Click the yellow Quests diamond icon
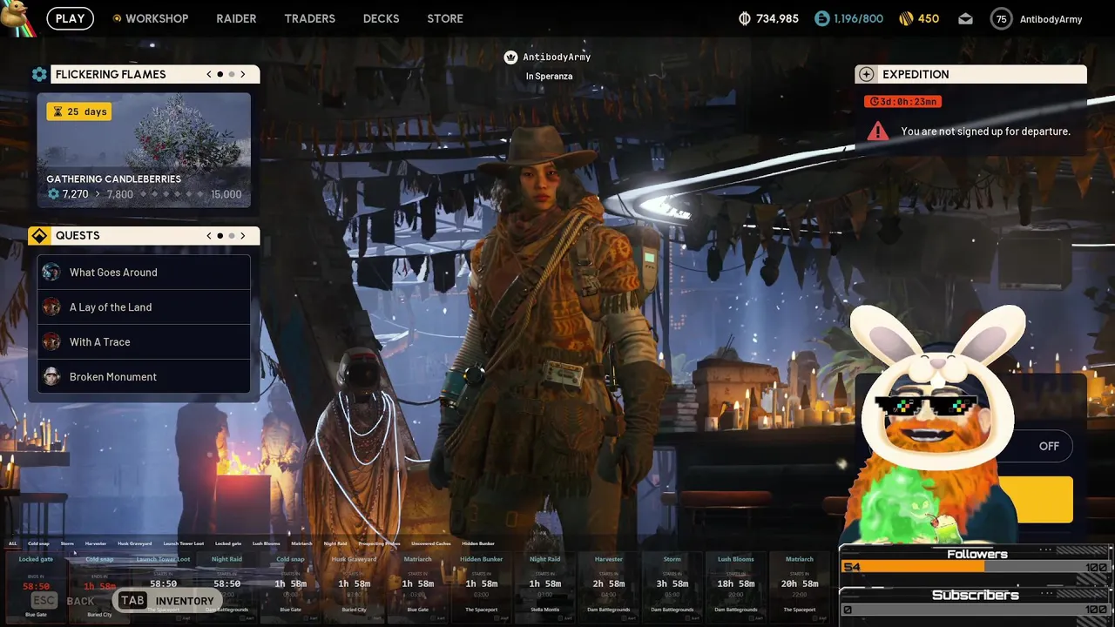1115x627 pixels. pos(39,235)
